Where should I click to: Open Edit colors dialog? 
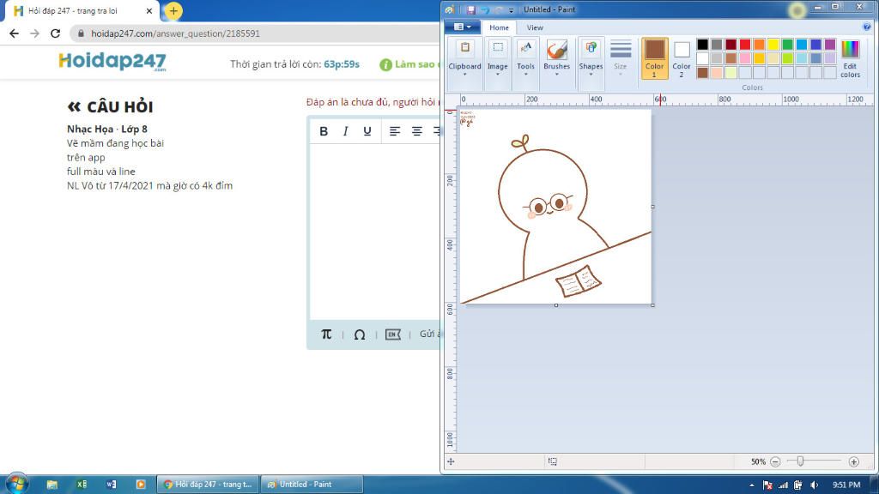tap(850, 57)
